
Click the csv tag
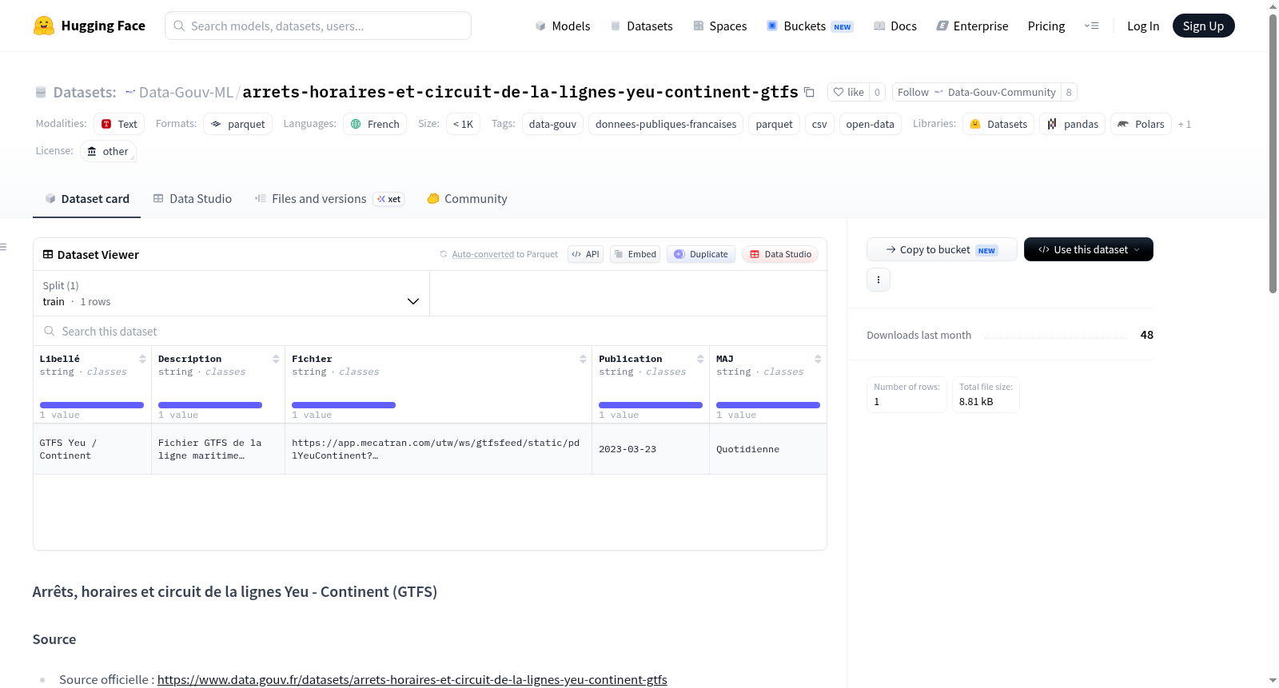pyautogui.click(x=819, y=124)
